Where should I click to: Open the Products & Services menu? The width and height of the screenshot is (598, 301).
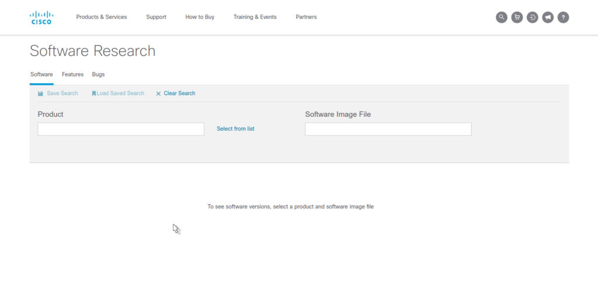[x=102, y=17]
